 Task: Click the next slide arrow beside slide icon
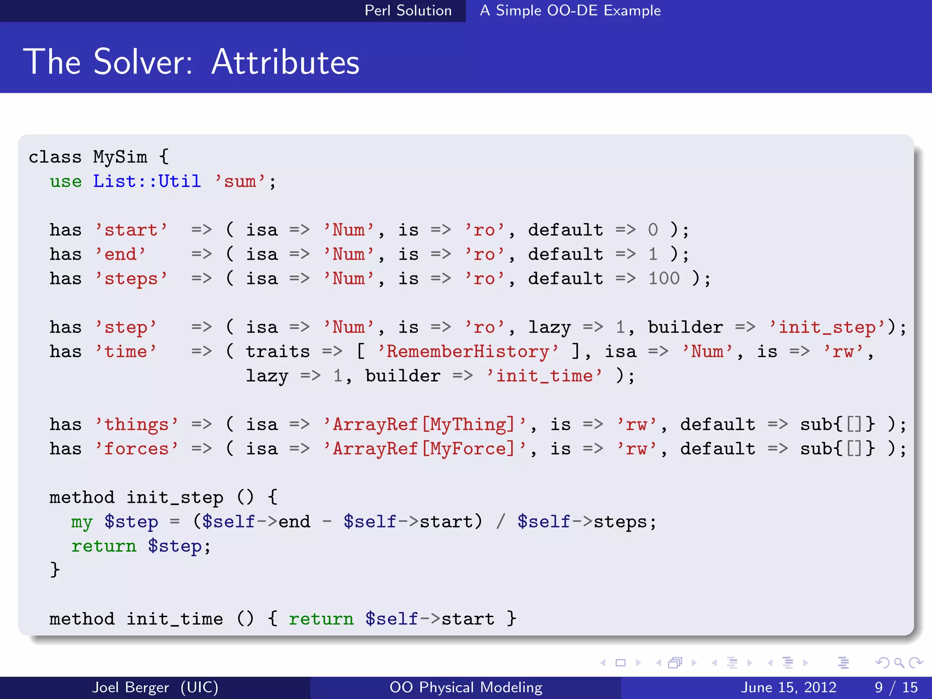pyautogui.click(x=638, y=663)
